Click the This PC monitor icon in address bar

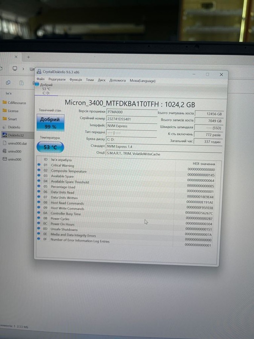click(x=15, y=69)
